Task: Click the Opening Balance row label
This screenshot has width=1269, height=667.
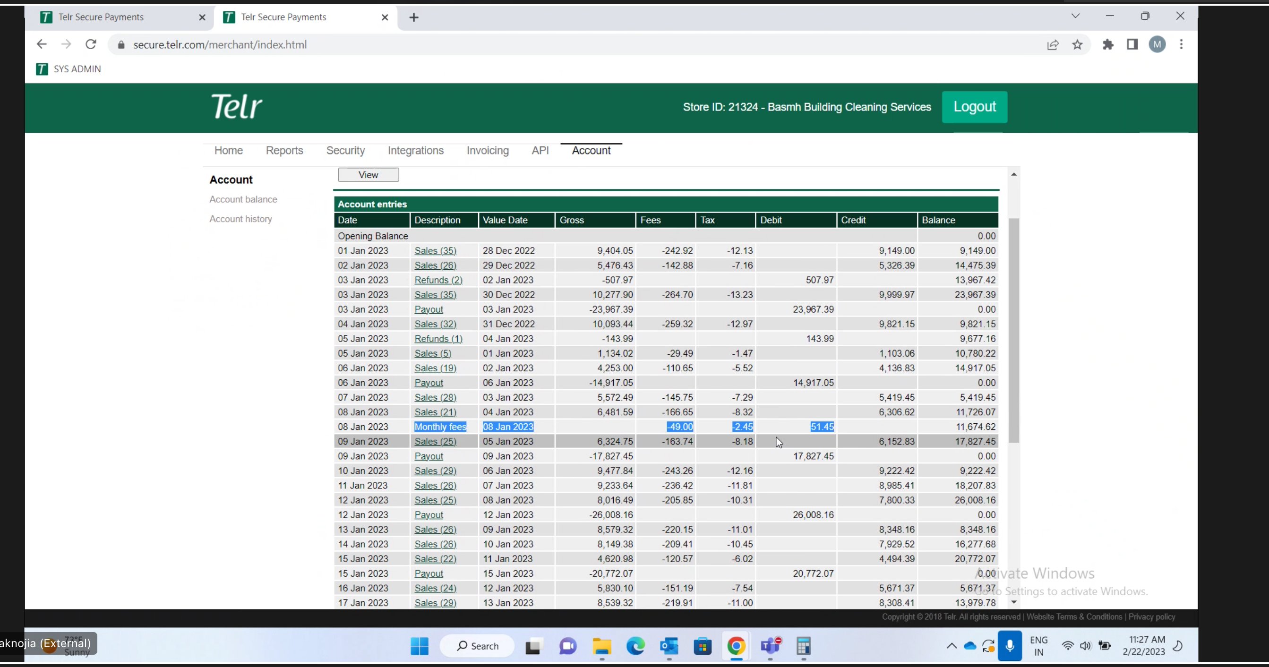Action: click(373, 236)
